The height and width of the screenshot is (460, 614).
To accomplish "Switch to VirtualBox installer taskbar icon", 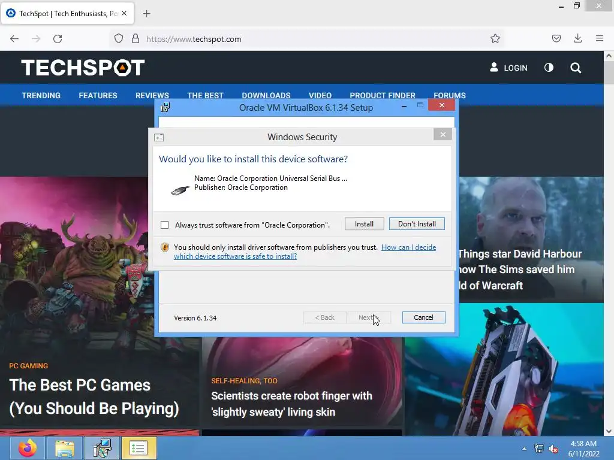I will (102, 448).
